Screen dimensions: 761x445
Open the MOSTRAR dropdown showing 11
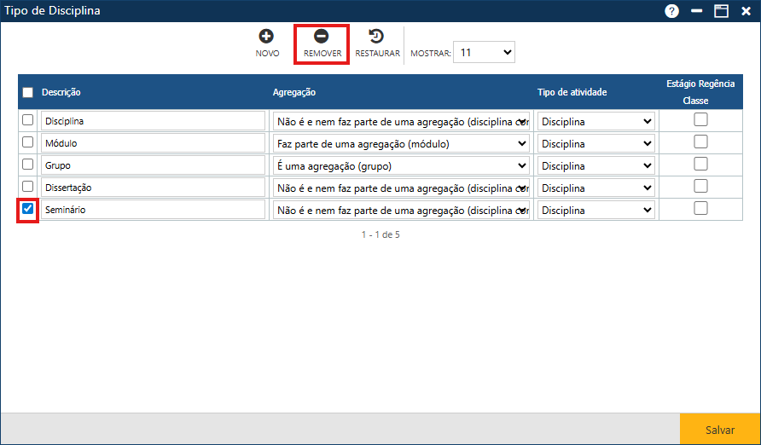coord(484,52)
